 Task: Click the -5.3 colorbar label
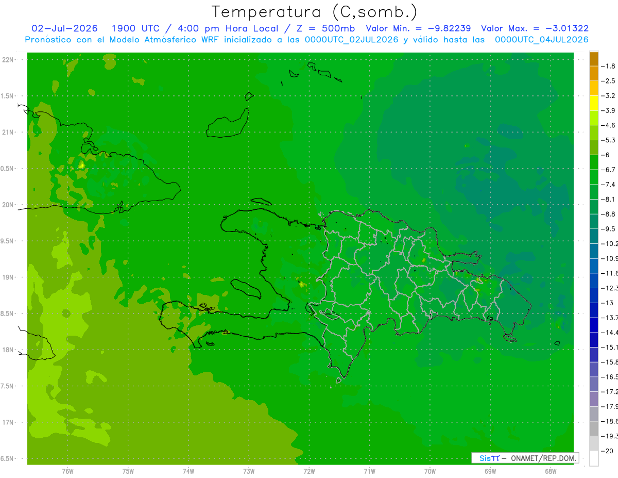(609, 140)
